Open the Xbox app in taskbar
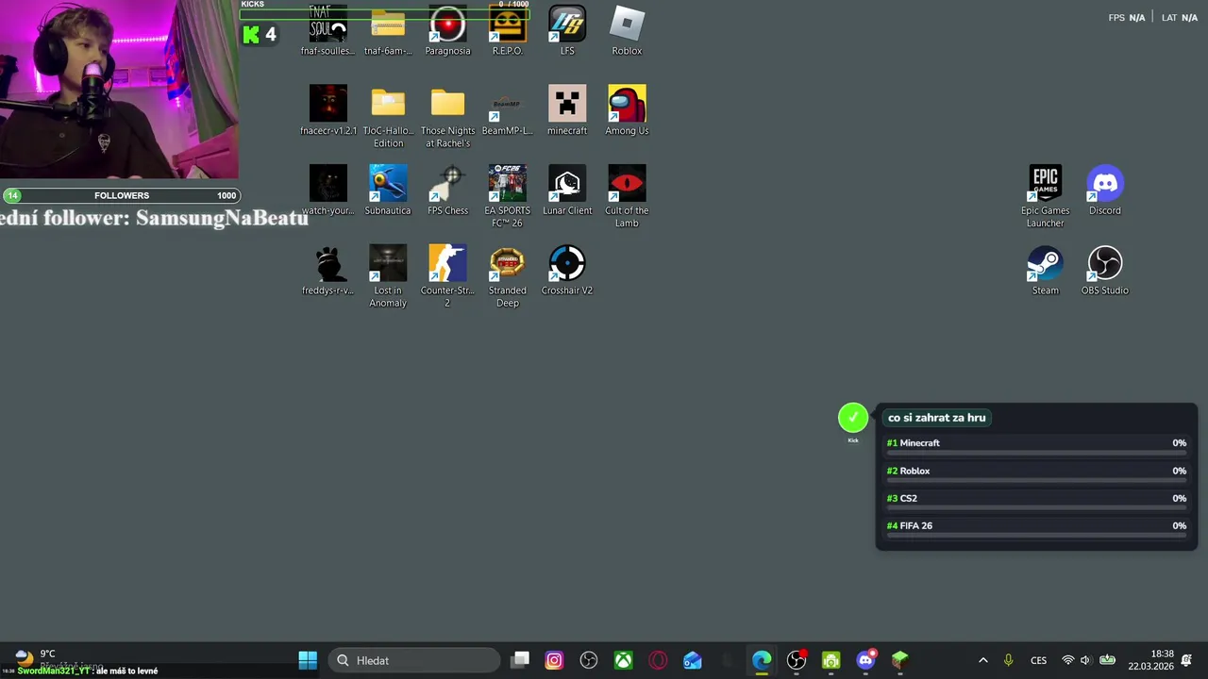The width and height of the screenshot is (1208, 679). coord(623,660)
